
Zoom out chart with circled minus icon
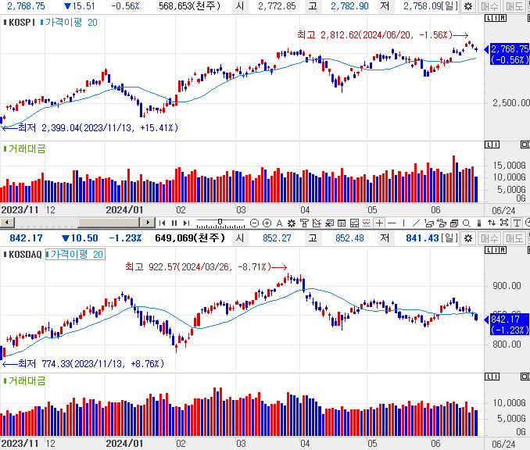[255, 223]
